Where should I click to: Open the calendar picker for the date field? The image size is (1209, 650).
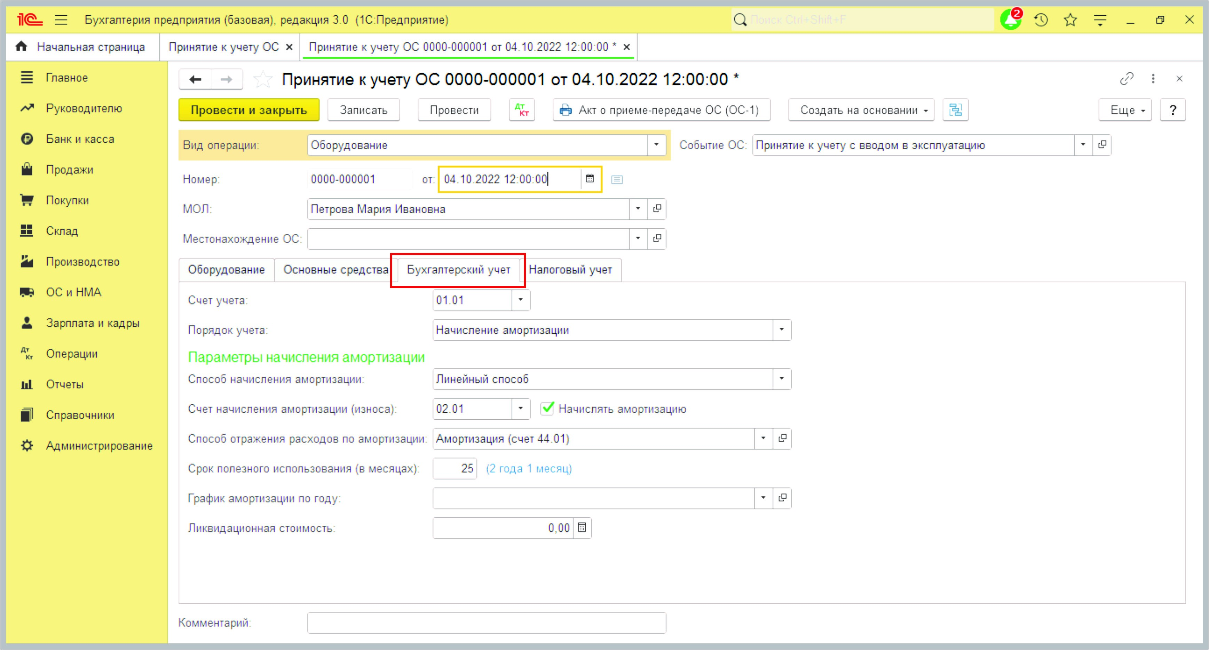pyautogui.click(x=590, y=179)
